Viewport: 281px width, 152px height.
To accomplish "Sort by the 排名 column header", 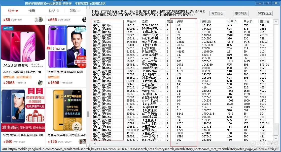I will [x=109, y=21].
